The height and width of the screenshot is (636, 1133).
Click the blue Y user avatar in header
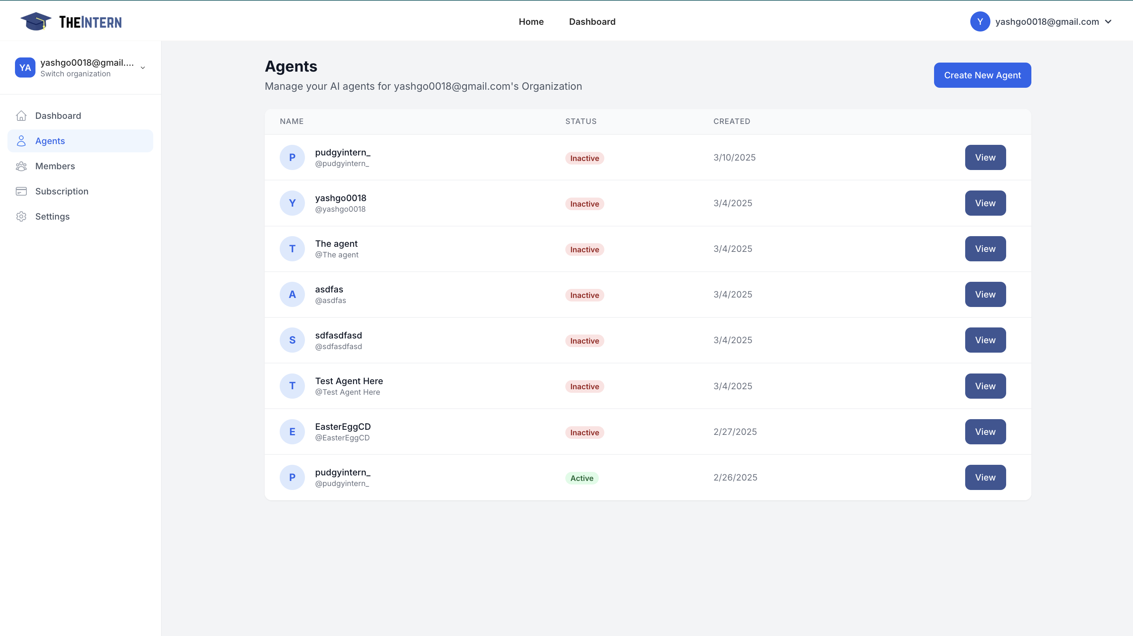pyautogui.click(x=980, y=22)
